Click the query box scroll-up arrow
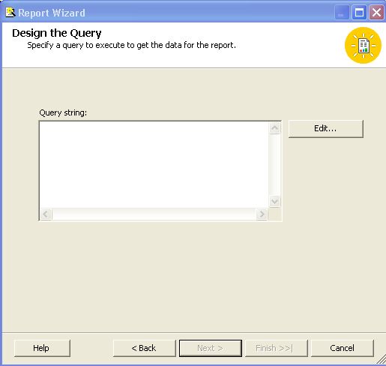 click(274, 128)
